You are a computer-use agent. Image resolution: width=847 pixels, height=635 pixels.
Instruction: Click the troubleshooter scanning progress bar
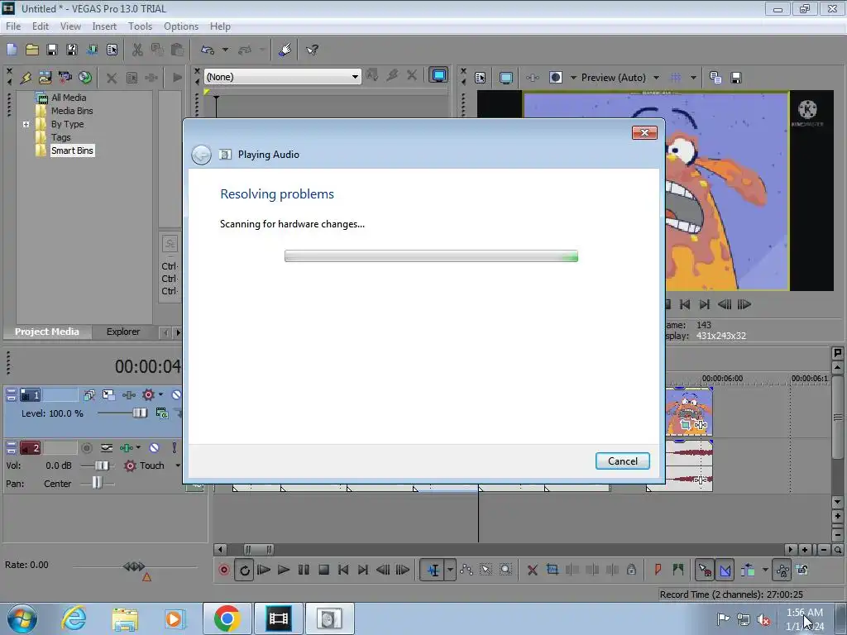click(431, 256)
